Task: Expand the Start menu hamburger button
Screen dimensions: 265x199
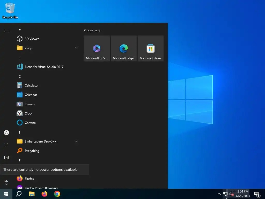Action: pyautogui.click(x=6, y=30)
